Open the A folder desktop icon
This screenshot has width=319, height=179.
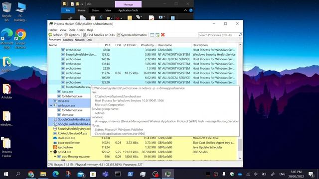click(x=6, y=91)
